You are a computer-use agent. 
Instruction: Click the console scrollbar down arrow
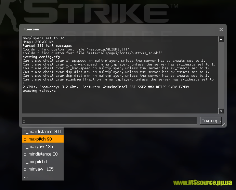tap(221, 111)
